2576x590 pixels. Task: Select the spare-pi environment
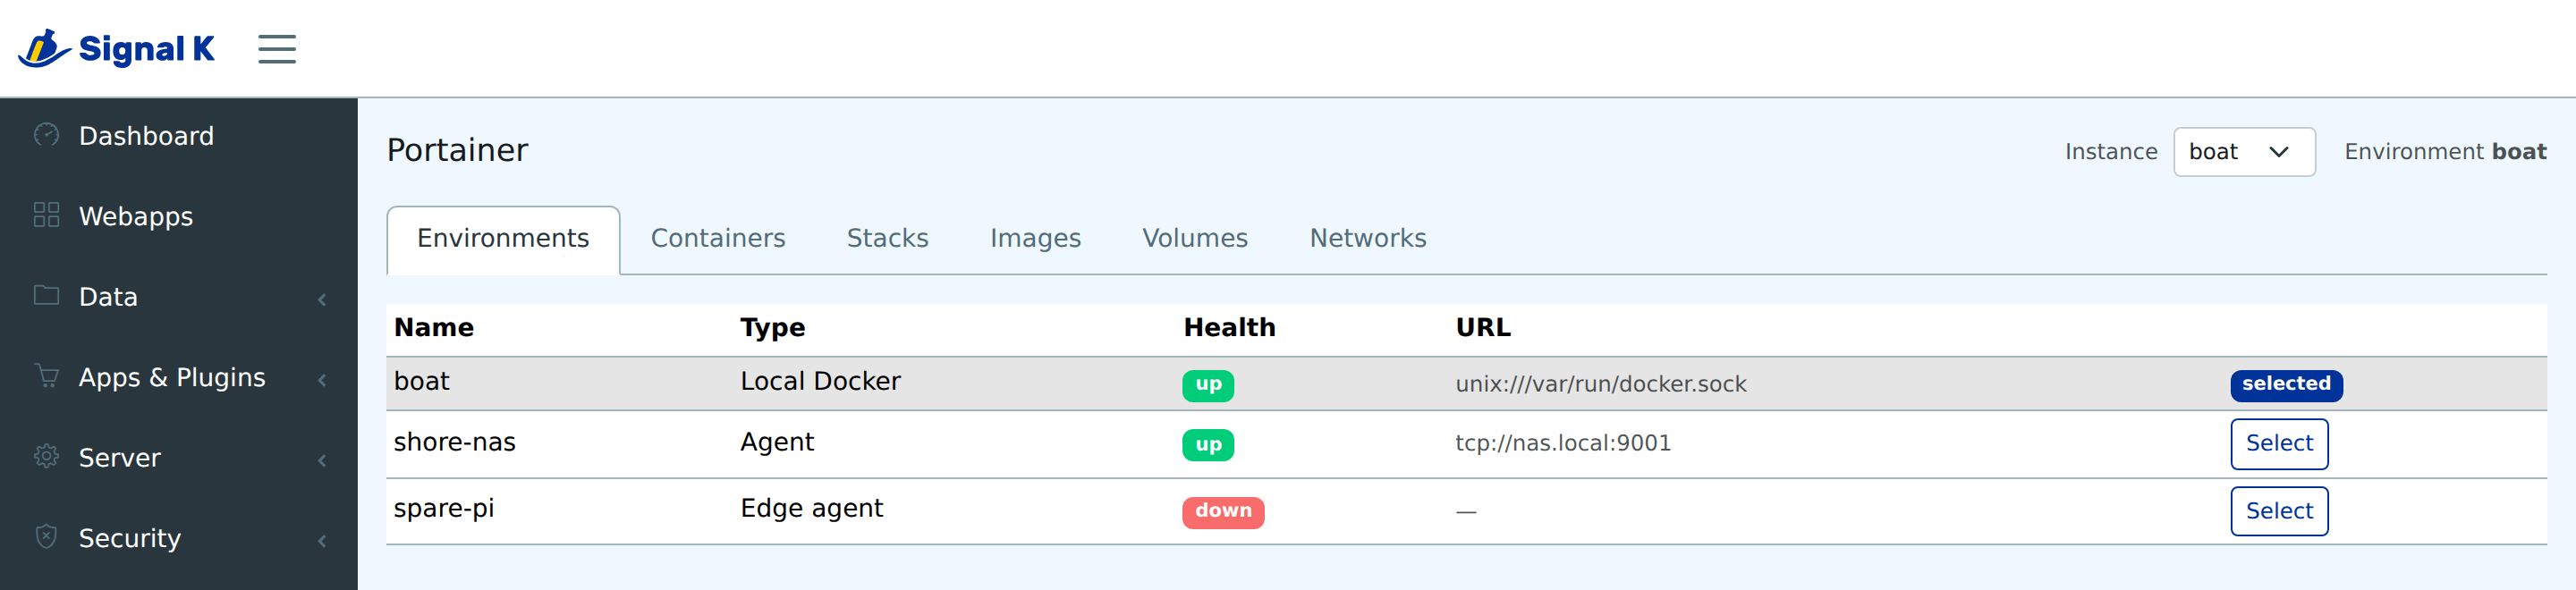pyautogui.click(x=2279, y=511)
